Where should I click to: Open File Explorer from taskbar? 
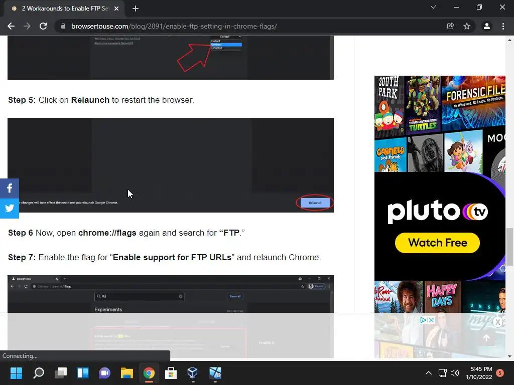(127, 373)
